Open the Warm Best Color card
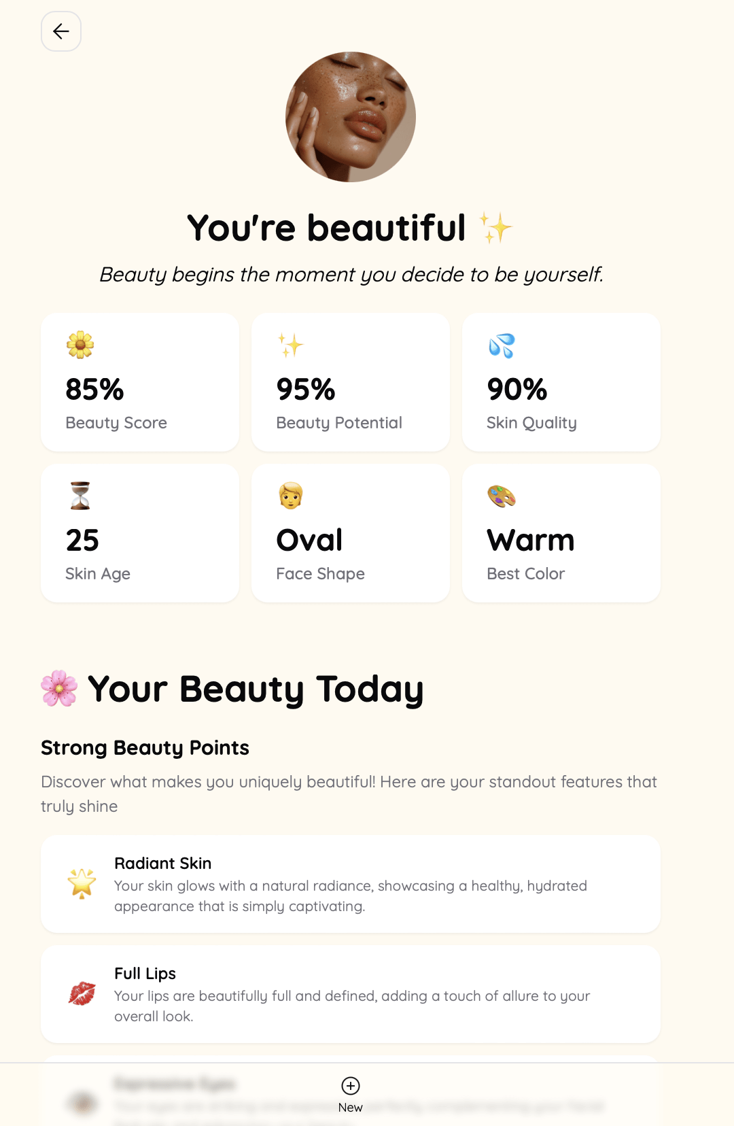Viewport: 734px width, 1126px height. tap(561, 533)
